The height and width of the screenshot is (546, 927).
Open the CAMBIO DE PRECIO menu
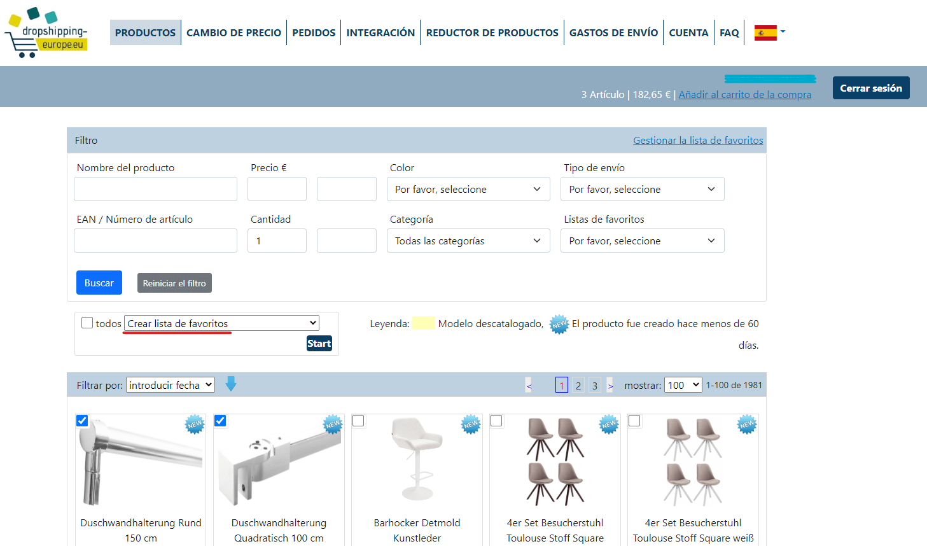(233, 32)
